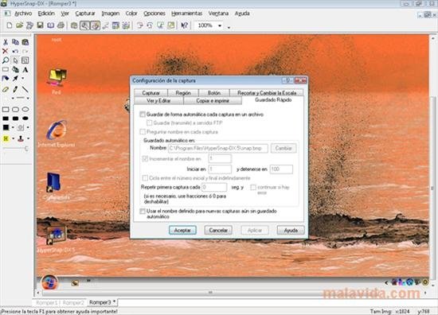Click the magnifier Zoom icon in top toolbar
438x315 pixels.
(84, 25)
